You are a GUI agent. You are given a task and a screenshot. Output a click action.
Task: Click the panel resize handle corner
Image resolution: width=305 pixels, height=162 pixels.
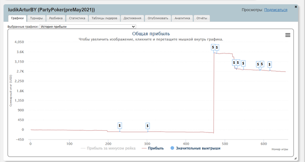tap(295, 158)
